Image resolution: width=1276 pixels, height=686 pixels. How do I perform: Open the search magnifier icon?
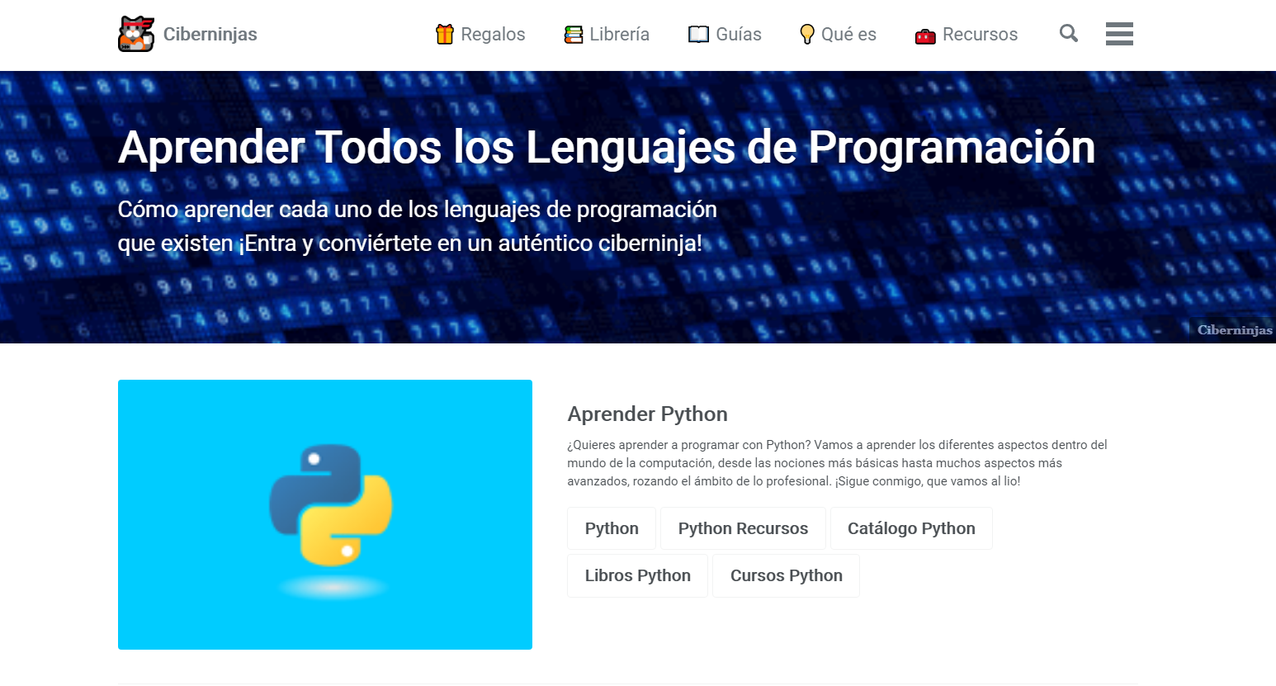(x=1069, y=33)
